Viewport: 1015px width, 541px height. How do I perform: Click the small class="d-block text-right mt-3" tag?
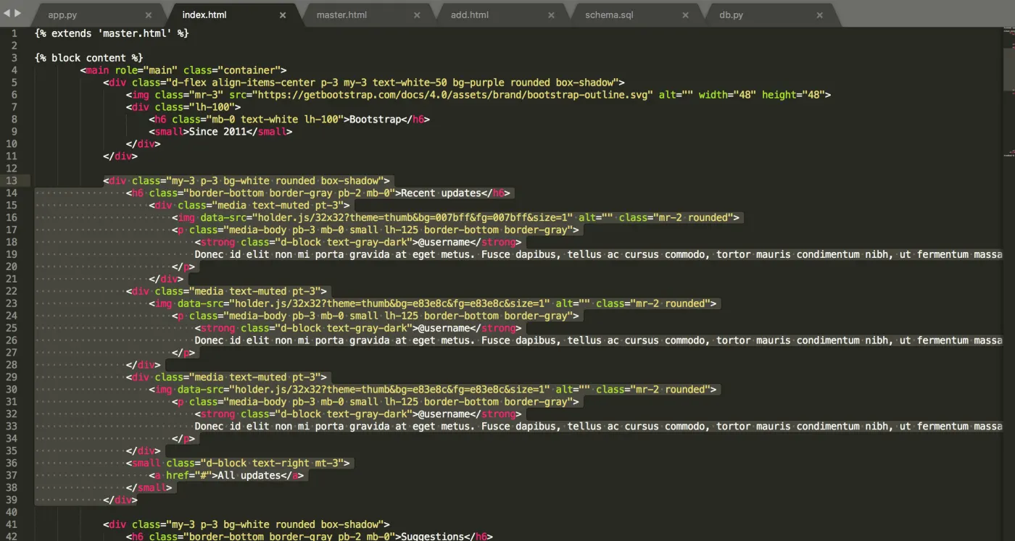click(x=239, y=463)
